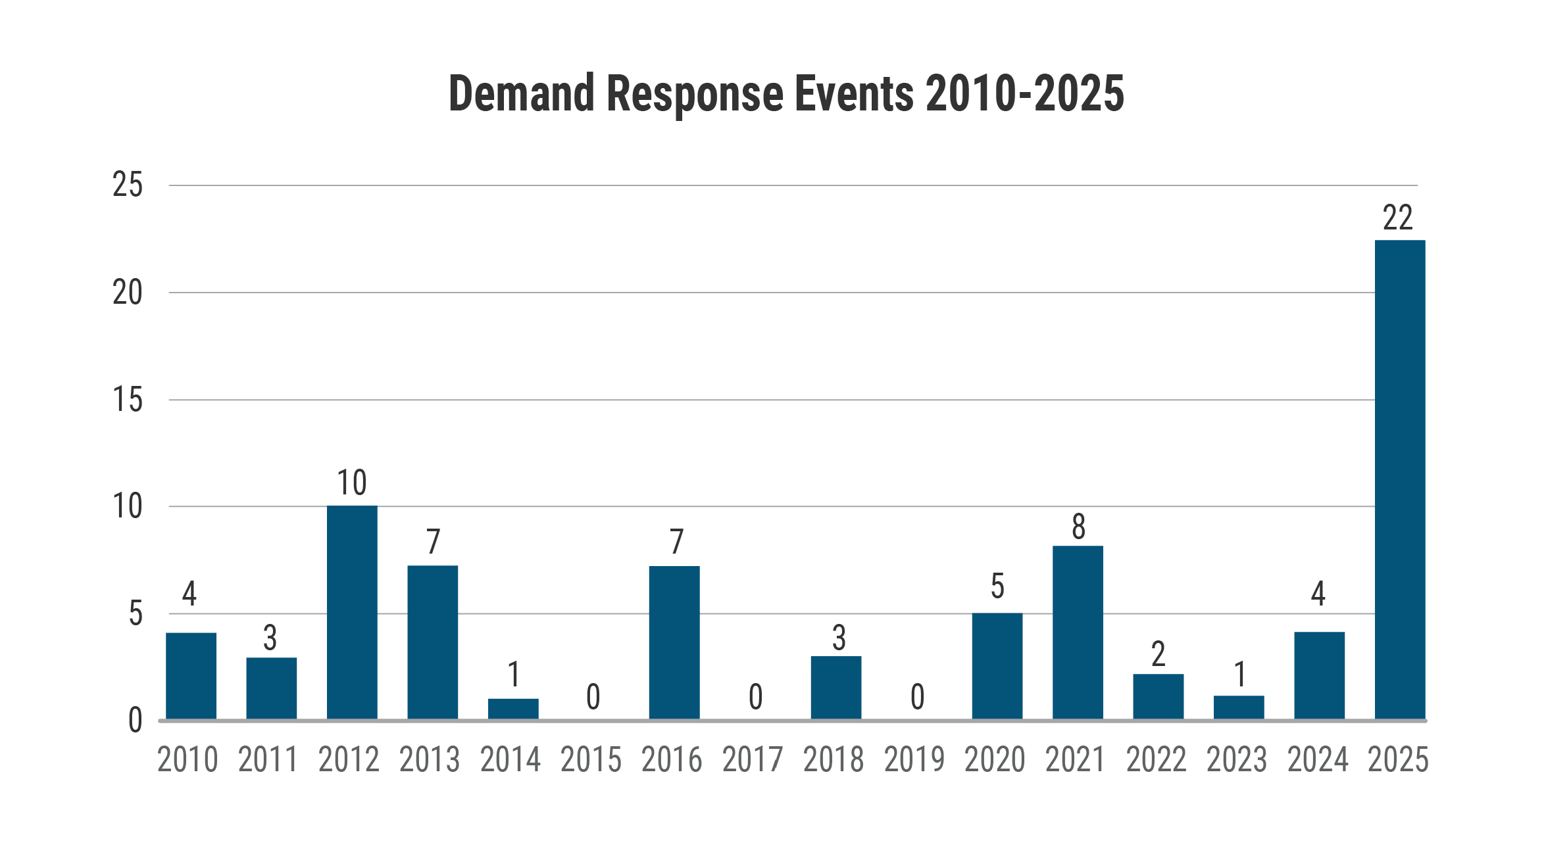Click the 2020 bar
The width and height of the screenshot is (1546, 858).
coord(997,667)
